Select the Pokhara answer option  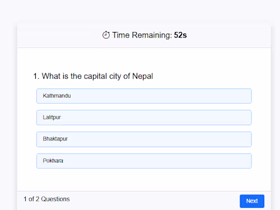pos(144,161)
